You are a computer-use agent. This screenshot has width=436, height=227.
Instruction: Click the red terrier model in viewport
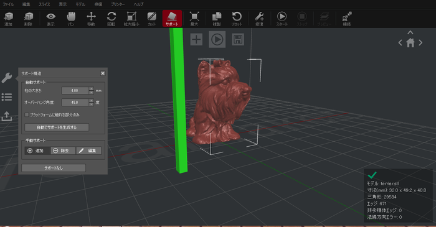[x=220, y=103]
